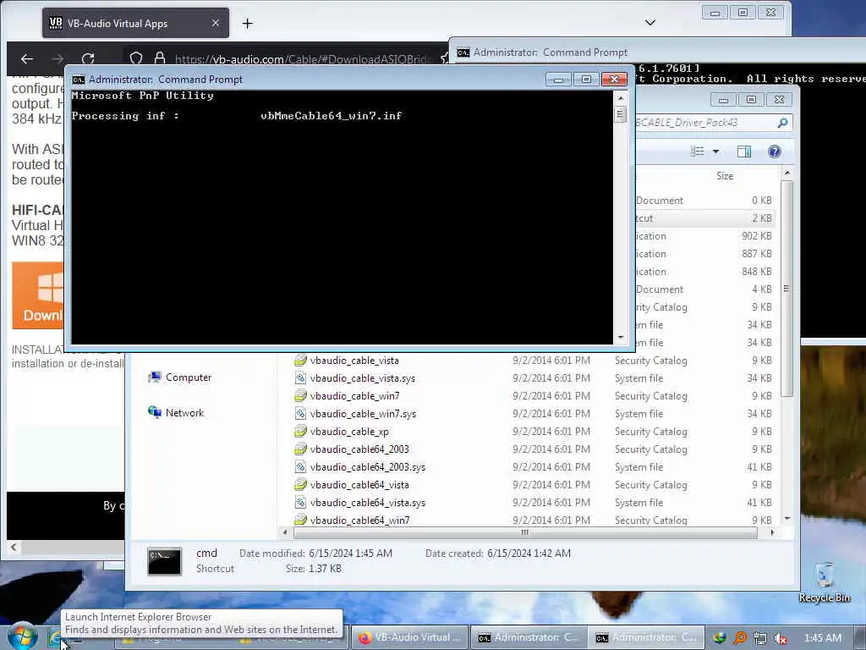Click the Size column header
Image resolution: width=866 pixels, height=650 pixels.
coord(725,176)
